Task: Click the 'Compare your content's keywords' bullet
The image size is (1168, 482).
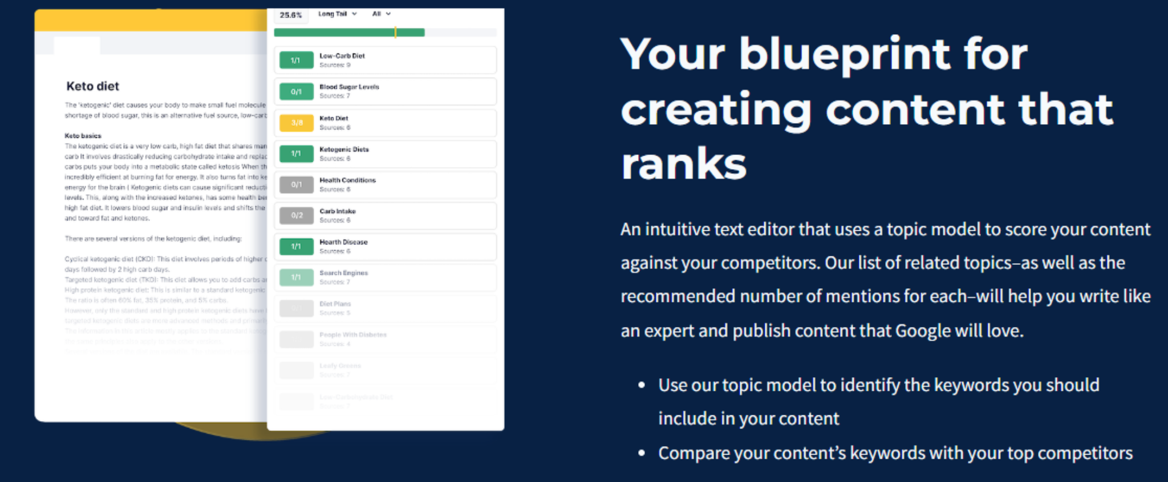Action: click(895, 453)
